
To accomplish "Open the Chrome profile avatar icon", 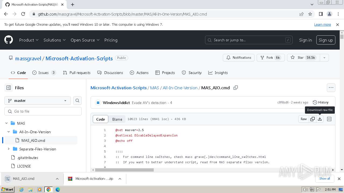I will [x=329, y=14].
